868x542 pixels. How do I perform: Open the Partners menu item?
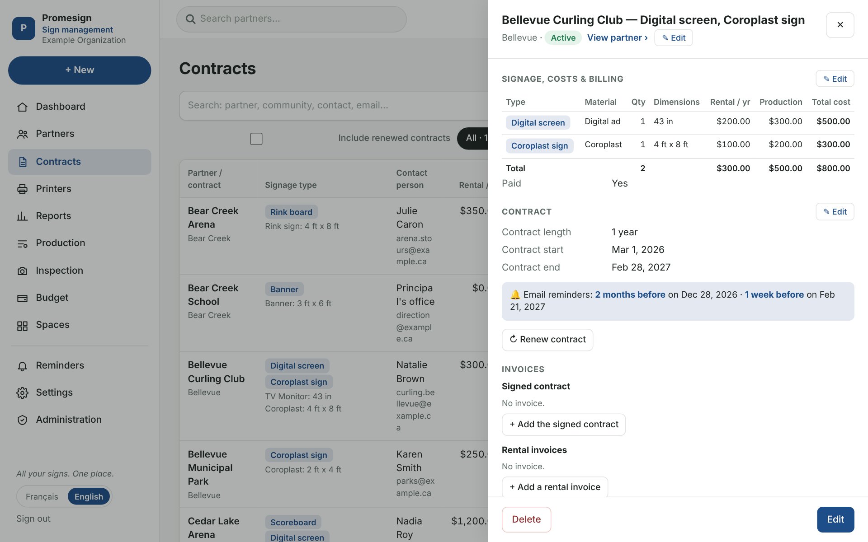[x=80, y=134]
